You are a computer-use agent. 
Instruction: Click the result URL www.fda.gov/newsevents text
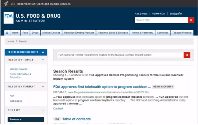click(108, 92)
